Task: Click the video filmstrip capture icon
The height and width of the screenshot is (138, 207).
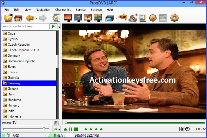Action: coord(110,18)
